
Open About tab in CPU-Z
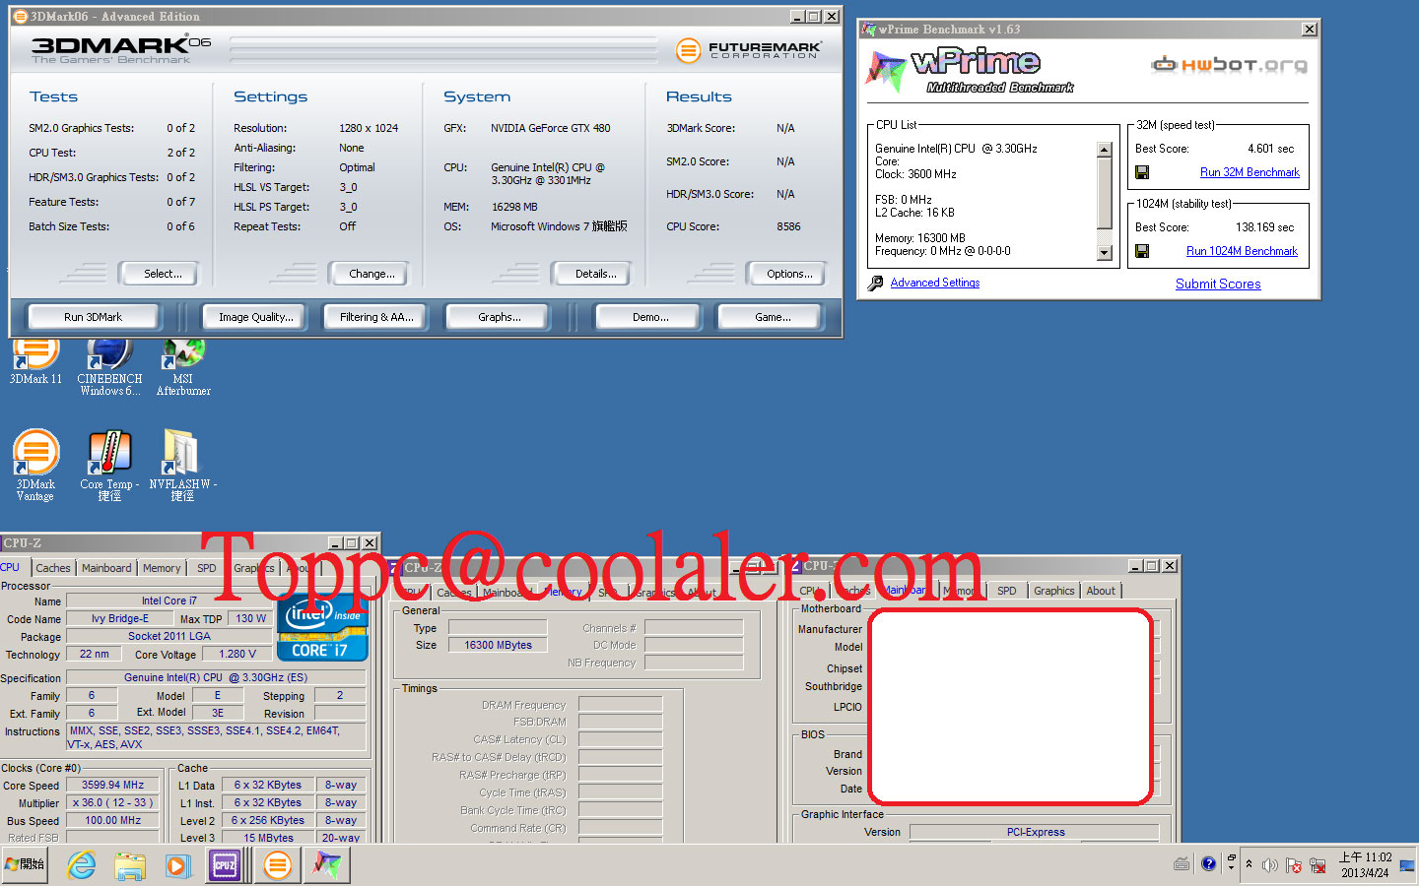(1101, 591)
